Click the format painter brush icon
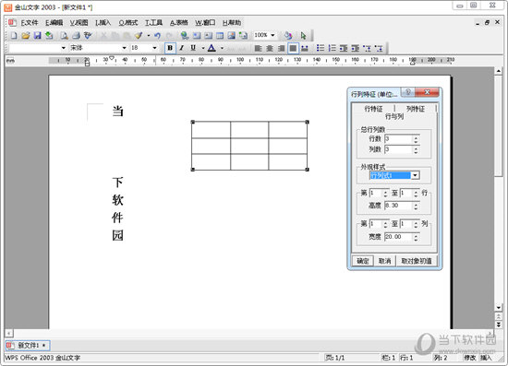Screen dimensions: 508x366 pyautogui.click(x=139, y=35)
